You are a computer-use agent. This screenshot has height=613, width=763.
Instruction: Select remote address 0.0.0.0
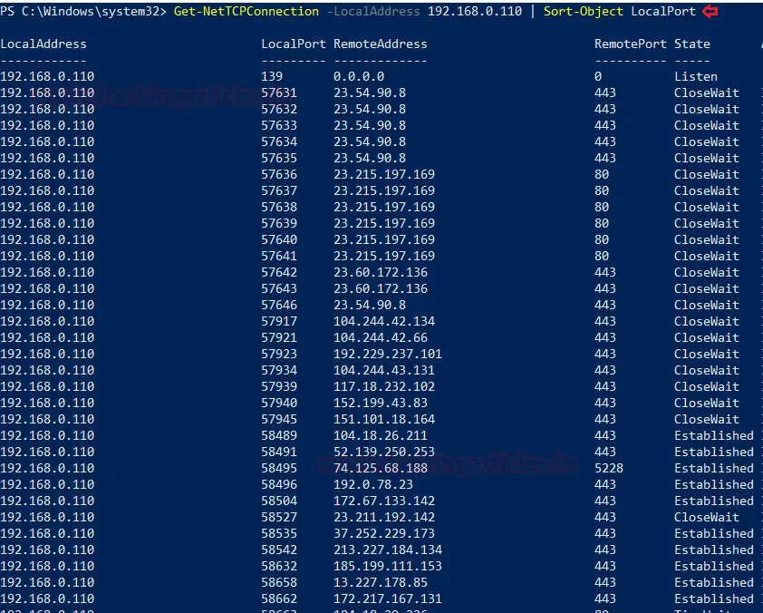359,76
